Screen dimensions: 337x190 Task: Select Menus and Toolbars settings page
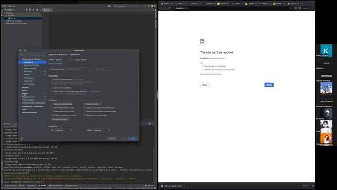(32, 65)
